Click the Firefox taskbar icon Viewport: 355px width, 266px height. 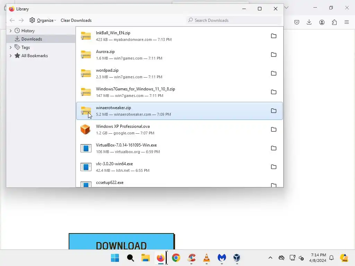(x=161, y=258)
